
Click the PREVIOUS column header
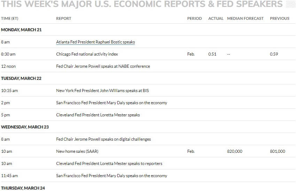pos(280,18)
